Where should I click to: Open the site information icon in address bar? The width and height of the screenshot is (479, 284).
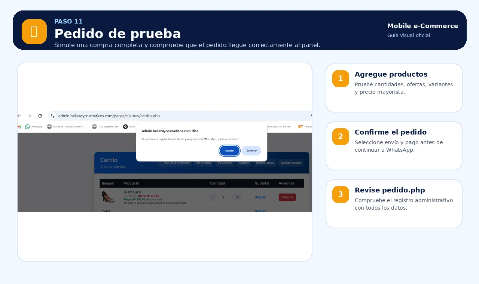pos(53,116)
